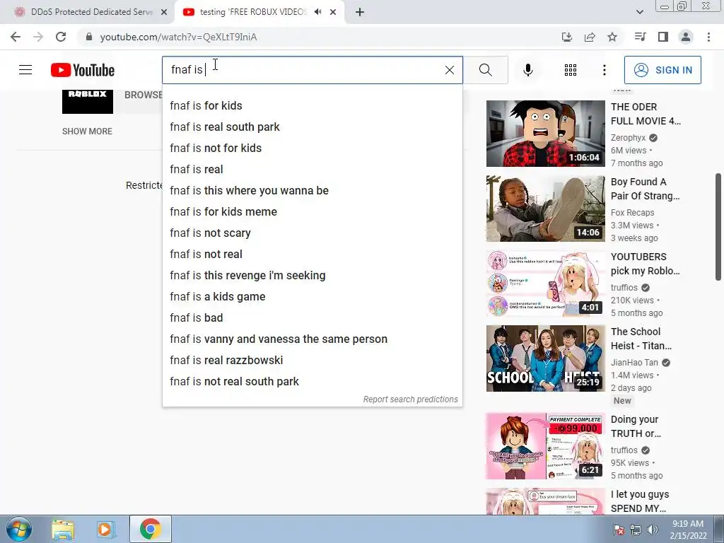Viewport: 724px width, 543px height.
Task: Open the Chrome profile avatar
Action: tap(686, 37)
